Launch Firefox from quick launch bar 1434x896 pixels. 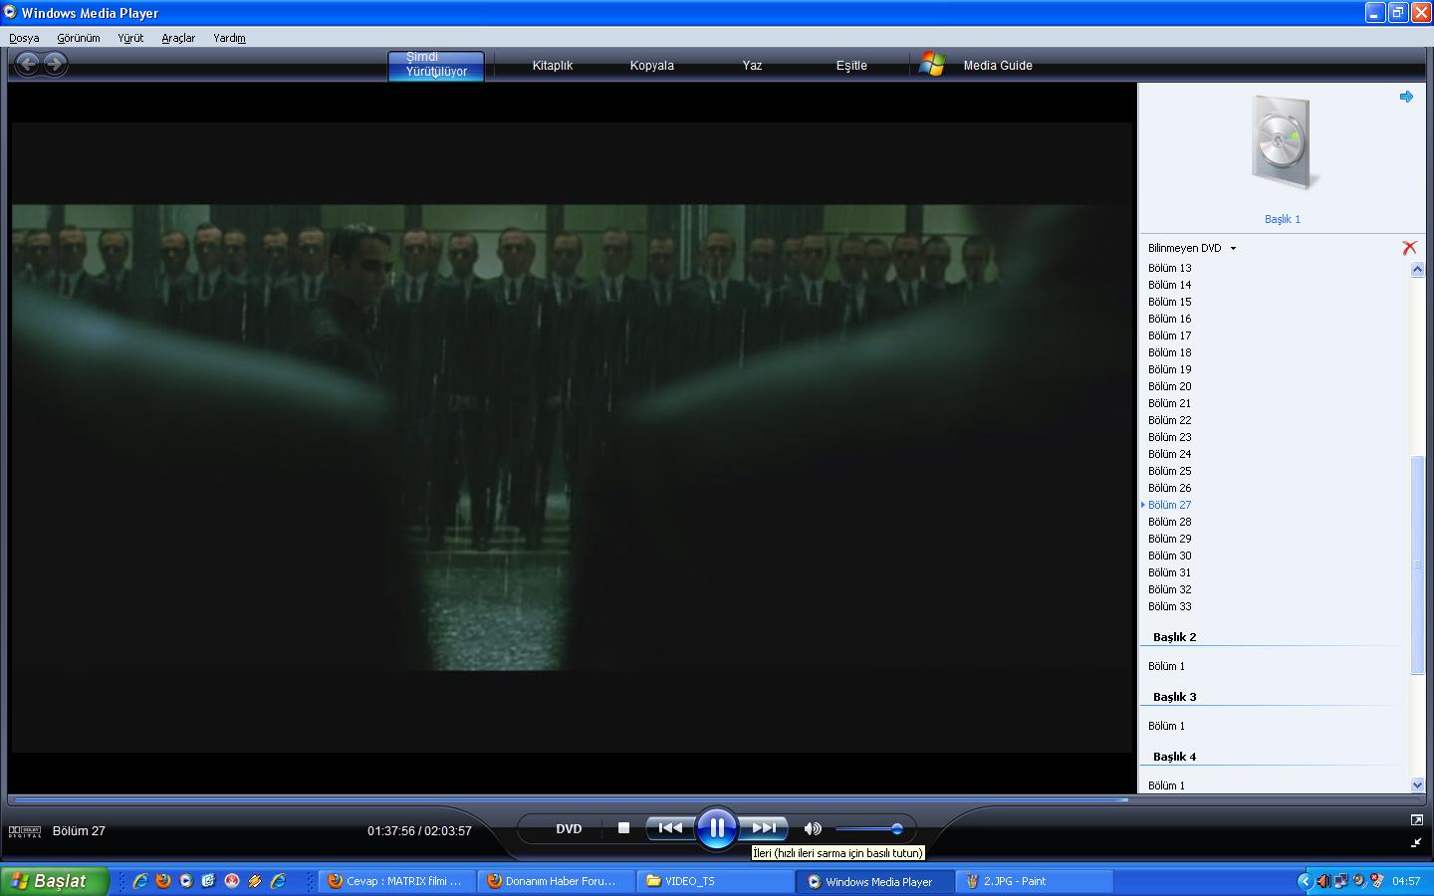coord(163,881)
